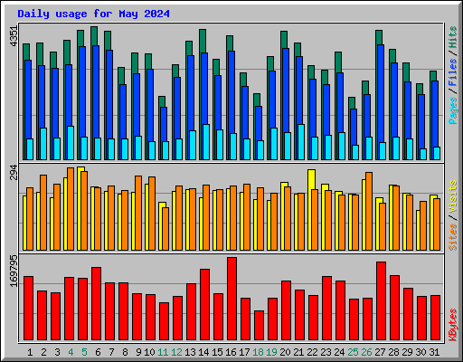
Task: Click the Files legend label
Action: tap(453, 71)
